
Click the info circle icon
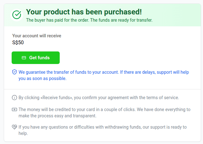point(14,98)
